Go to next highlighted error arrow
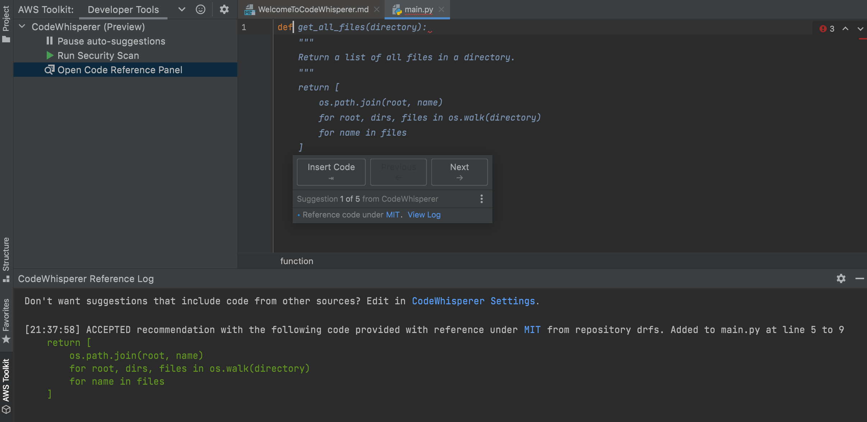This screenshot has width=867, height=422. [860, 29]
